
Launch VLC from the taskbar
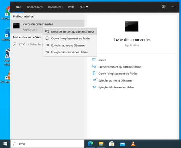pyautogui.click(x=133, y=144)
